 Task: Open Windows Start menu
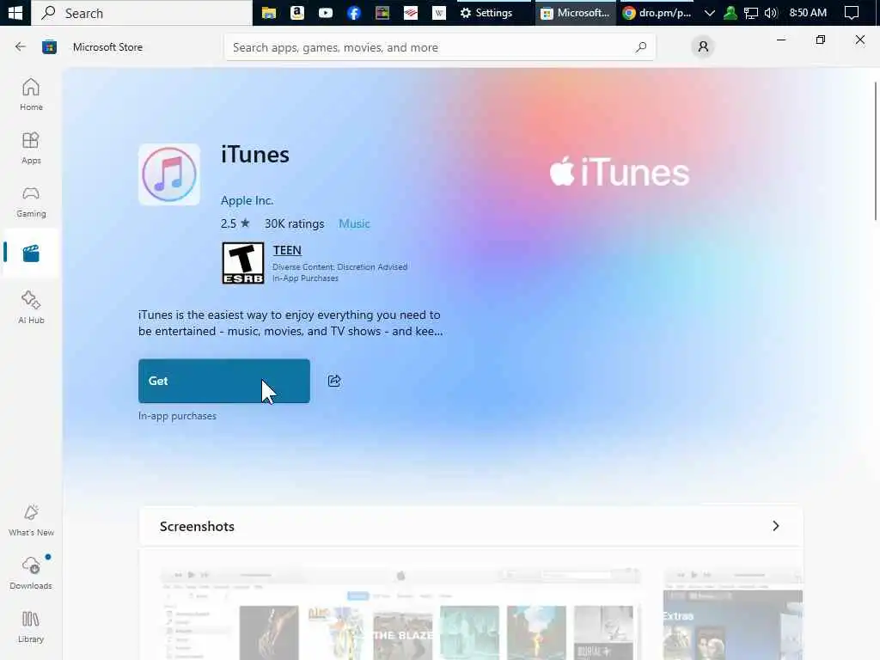15,12
